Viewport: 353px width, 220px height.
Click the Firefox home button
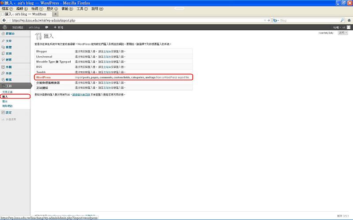(349, 20)
